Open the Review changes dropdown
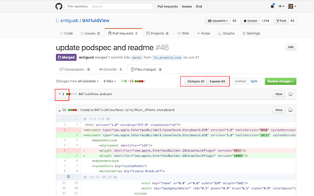 pos(280,81)
